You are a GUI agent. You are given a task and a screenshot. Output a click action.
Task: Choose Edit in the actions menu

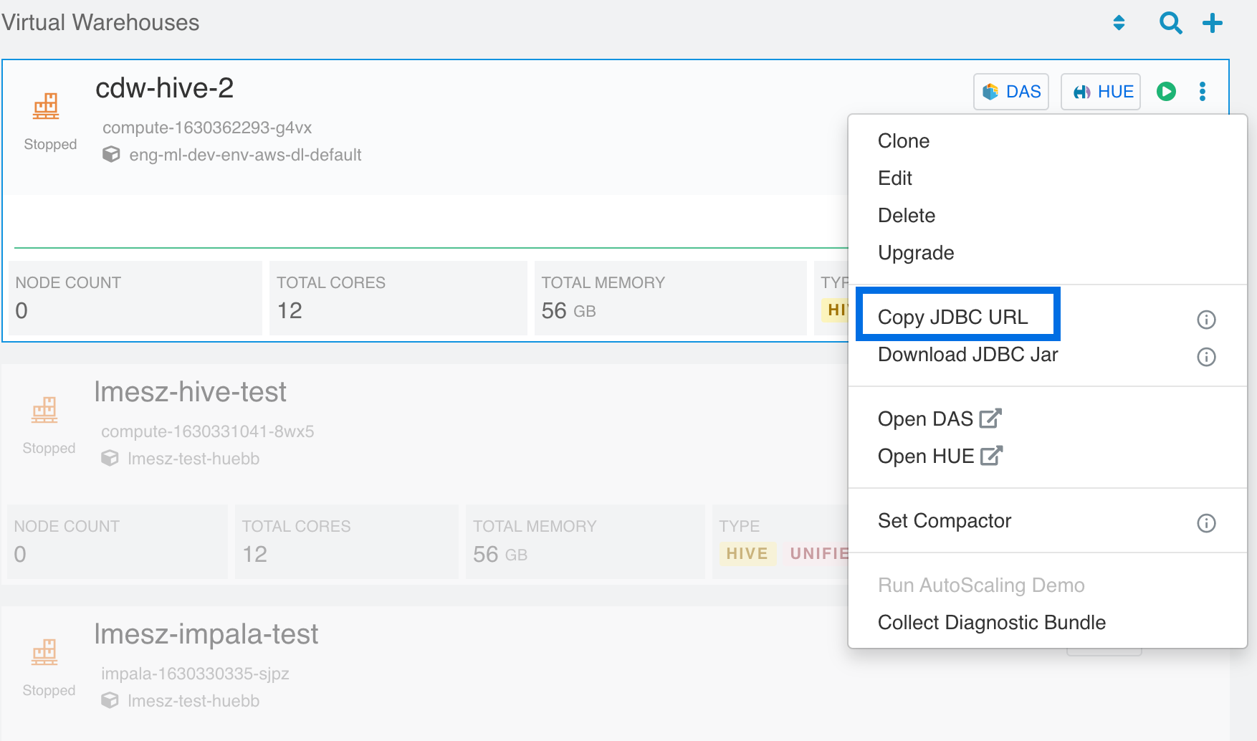click(x=894, y=178)
